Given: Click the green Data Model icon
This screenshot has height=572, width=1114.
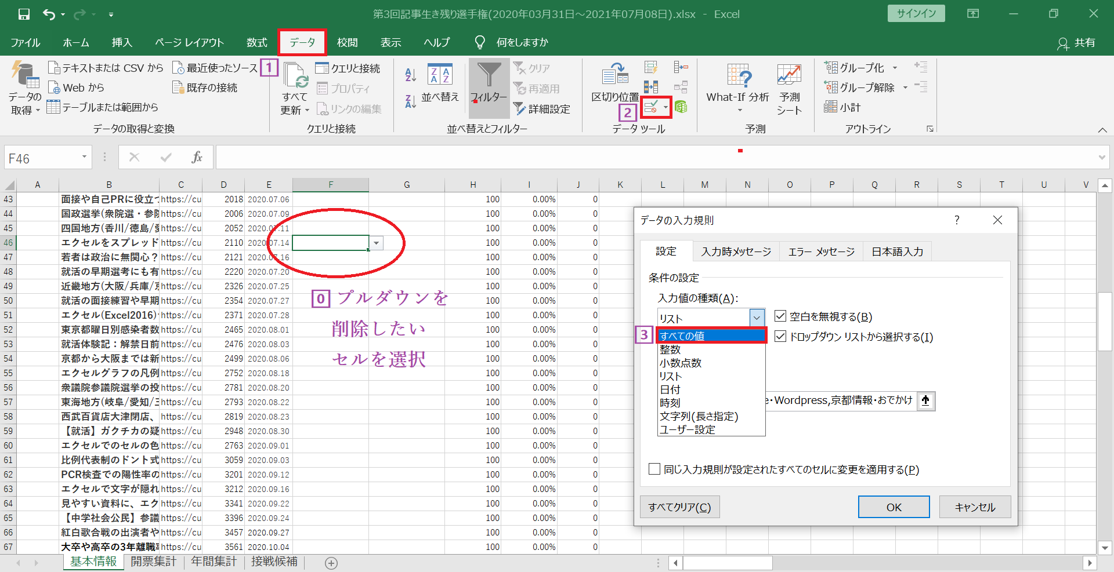Looking at the screenshot, I should click(x=681, y=107).
